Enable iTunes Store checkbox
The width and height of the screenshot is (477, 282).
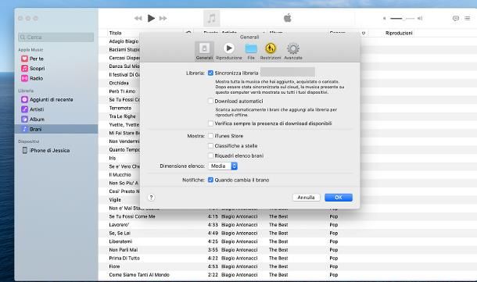(210, 136)
